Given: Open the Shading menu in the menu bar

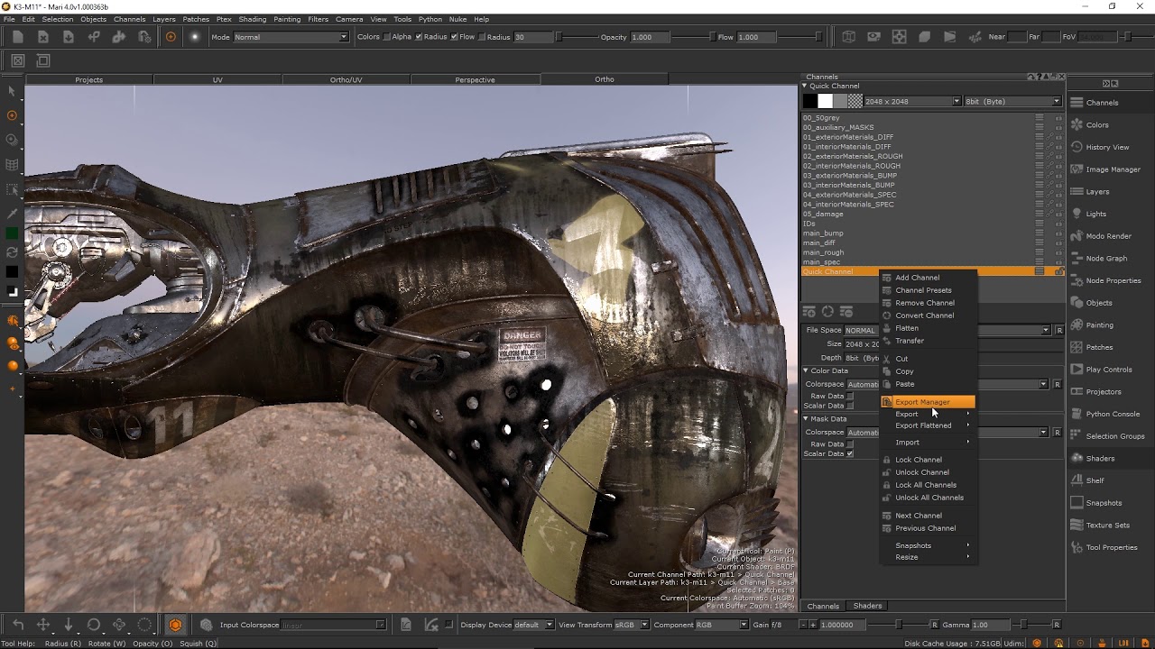Looking at the screenshot, I should point(252,19).
